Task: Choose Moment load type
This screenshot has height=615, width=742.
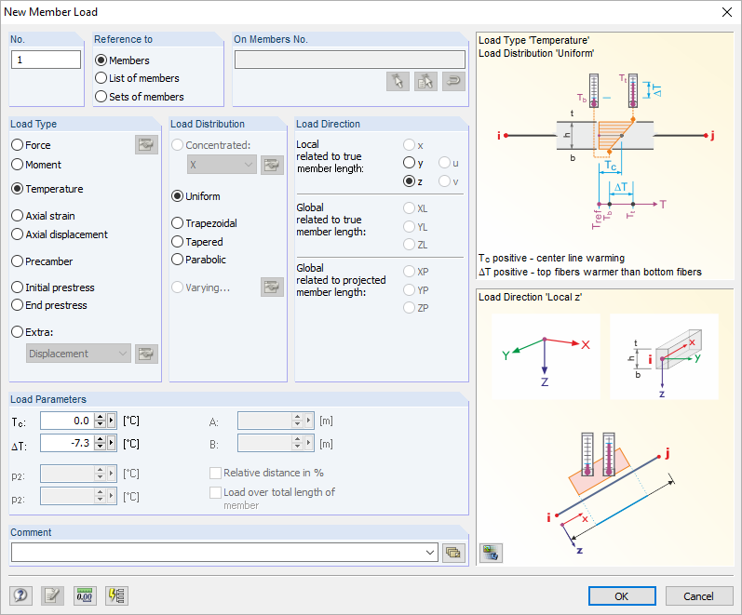Action: 36,165
